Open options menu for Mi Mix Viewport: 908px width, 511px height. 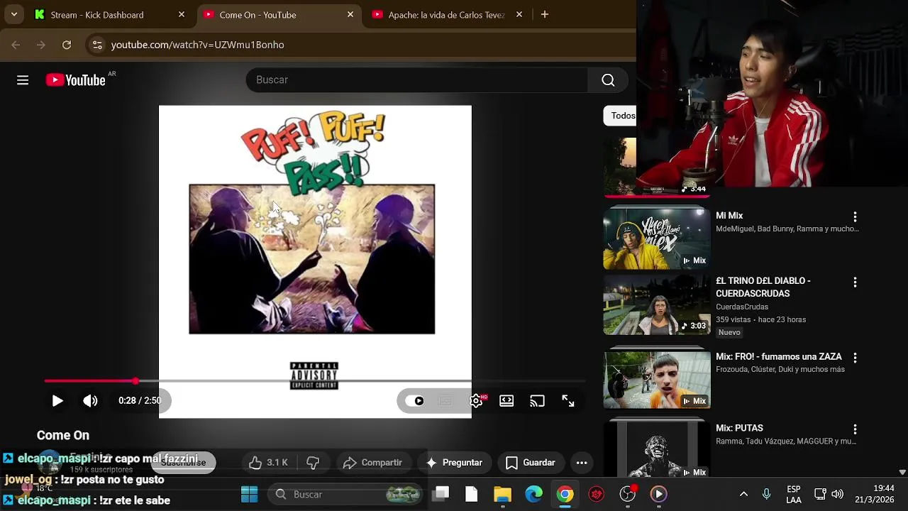coord(855,216)
